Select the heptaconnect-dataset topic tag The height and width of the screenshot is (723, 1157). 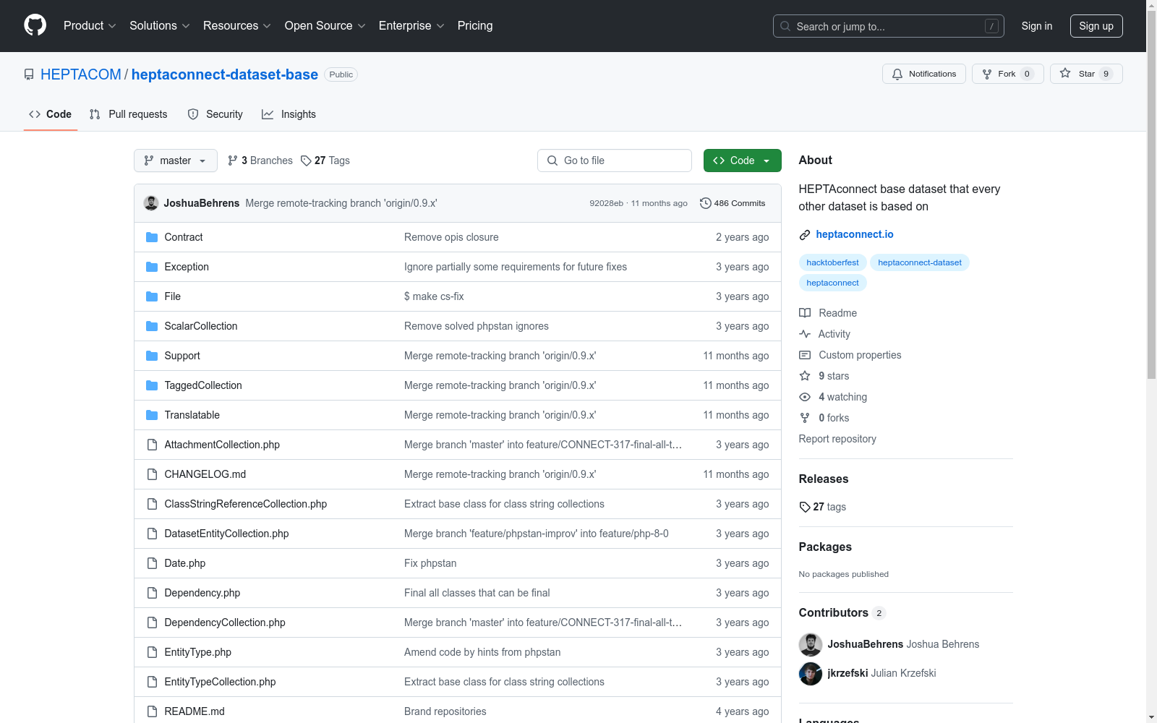(x=920, y=262)
